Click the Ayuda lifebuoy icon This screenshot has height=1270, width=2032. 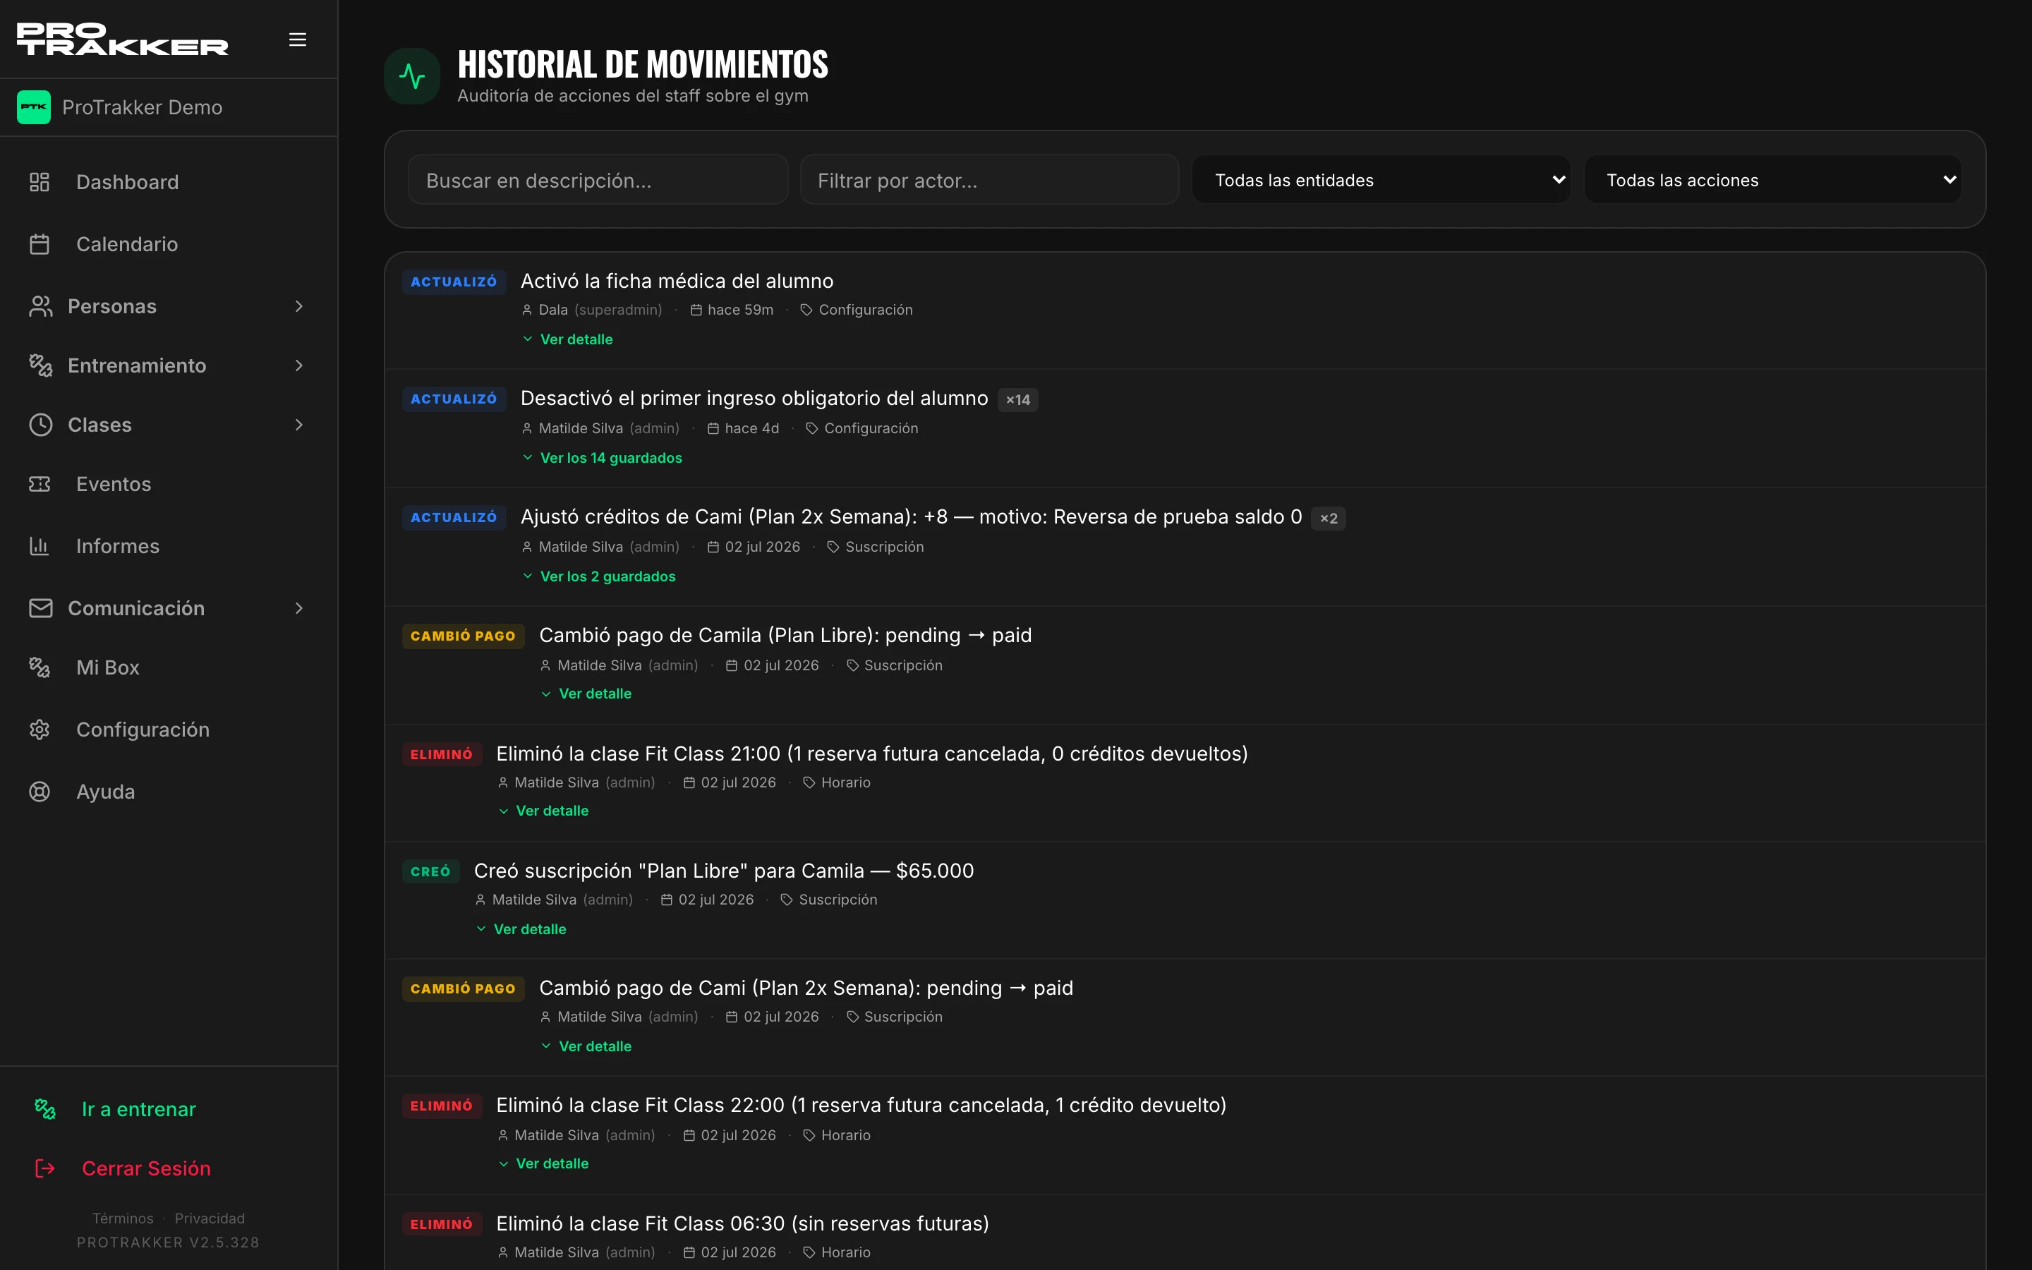pos(40,792)
